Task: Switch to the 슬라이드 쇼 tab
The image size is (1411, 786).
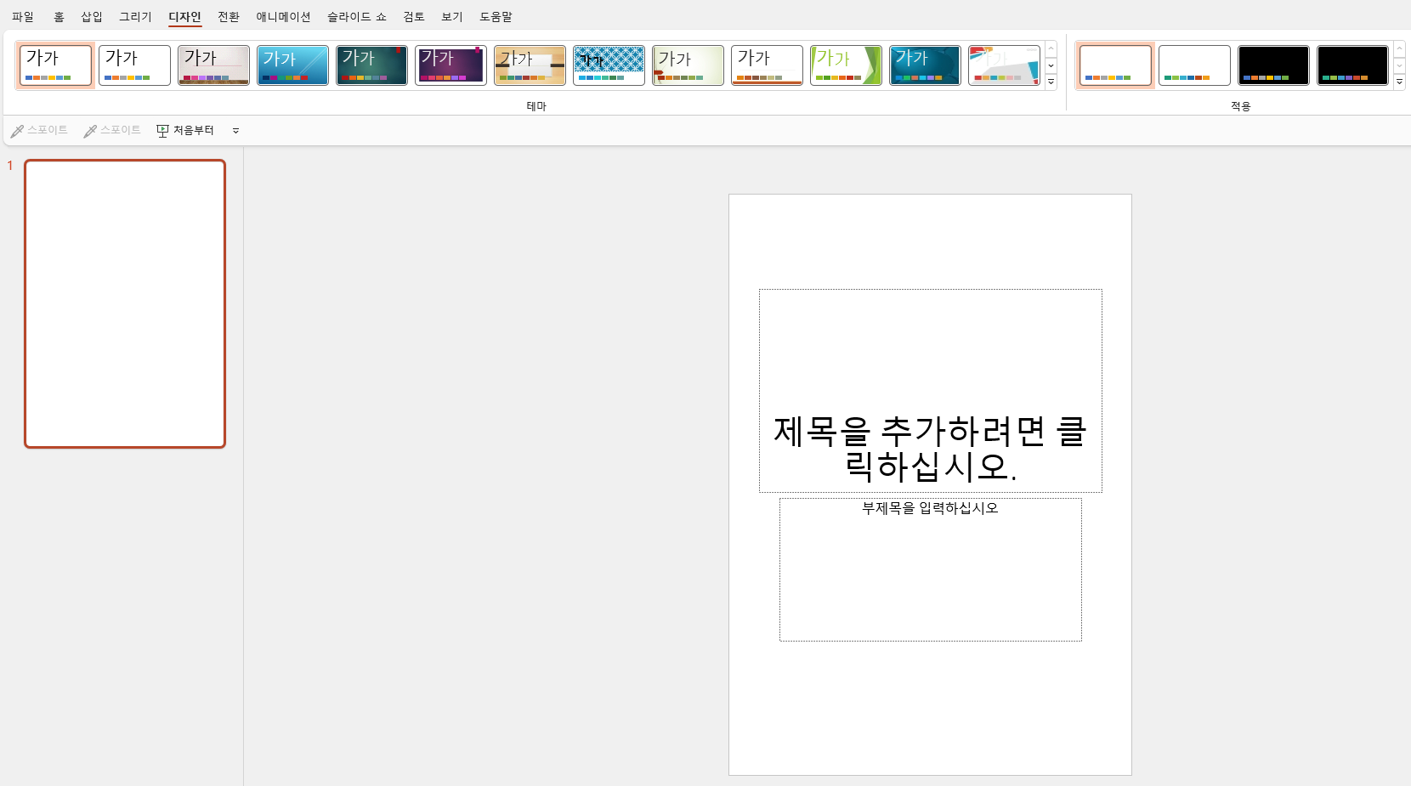Action: click(x=357, y=16)
